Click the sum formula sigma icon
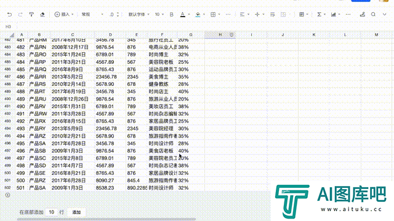394x221 pixels. tap(319, 15)
